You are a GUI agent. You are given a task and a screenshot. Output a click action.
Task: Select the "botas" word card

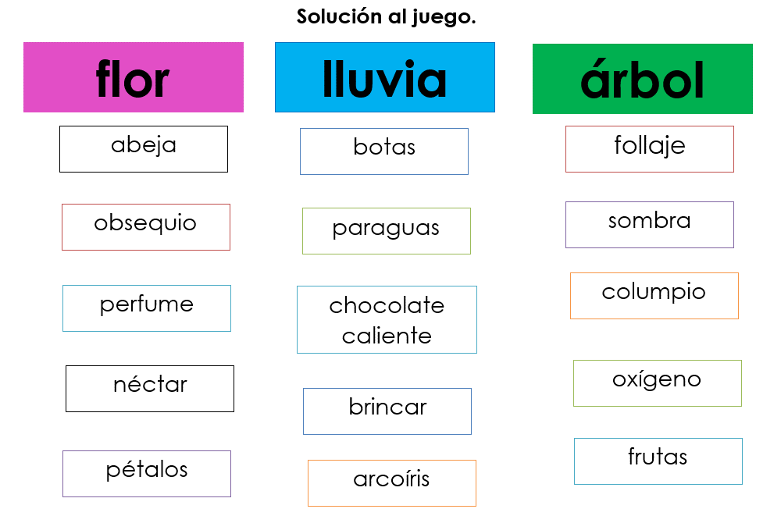pos(384,151)
